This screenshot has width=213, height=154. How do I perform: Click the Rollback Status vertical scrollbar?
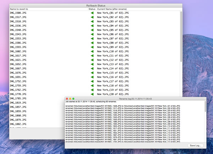point(181,36)
